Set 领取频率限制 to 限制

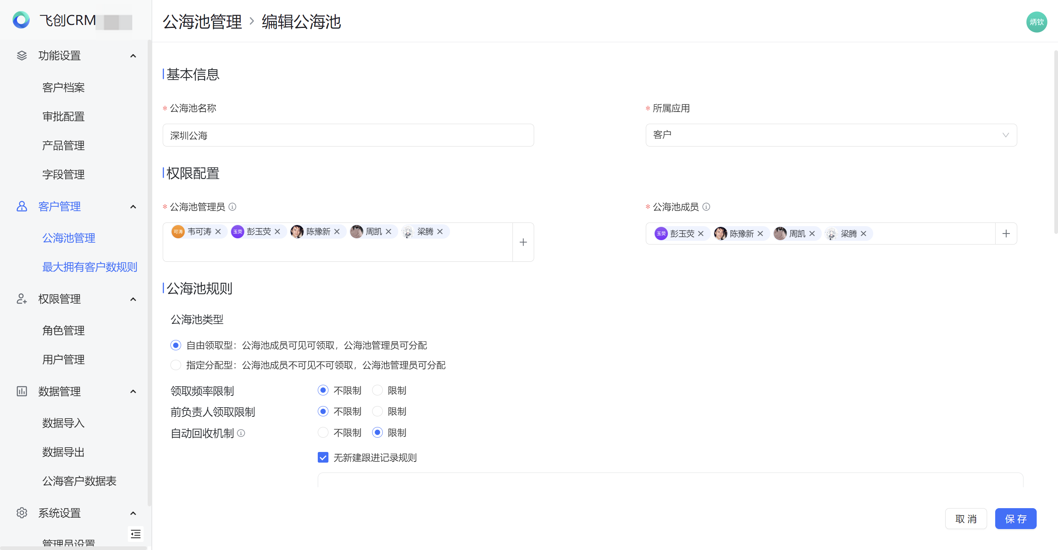pos(377,390)
